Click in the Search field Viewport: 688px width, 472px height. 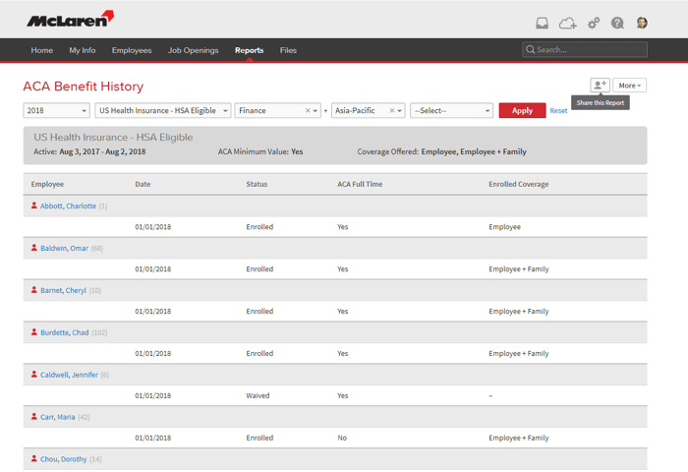(x=585, y=49)
